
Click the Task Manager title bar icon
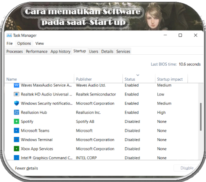[9, 35]
